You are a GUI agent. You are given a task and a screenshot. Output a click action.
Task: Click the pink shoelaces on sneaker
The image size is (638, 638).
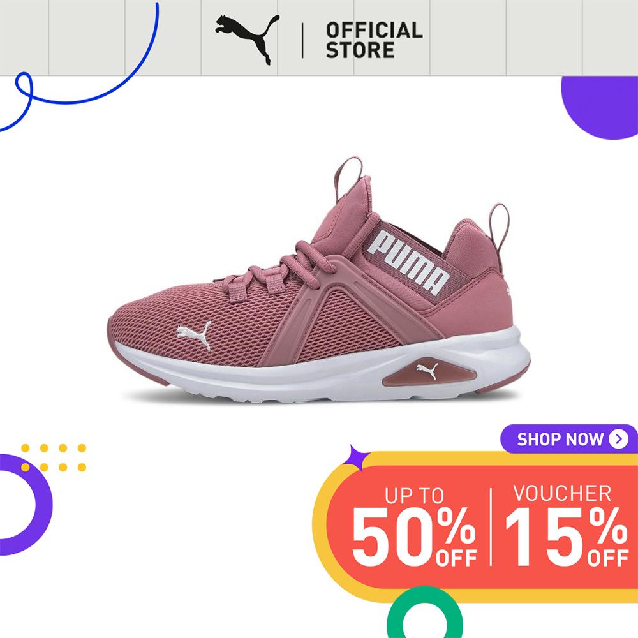277,271
